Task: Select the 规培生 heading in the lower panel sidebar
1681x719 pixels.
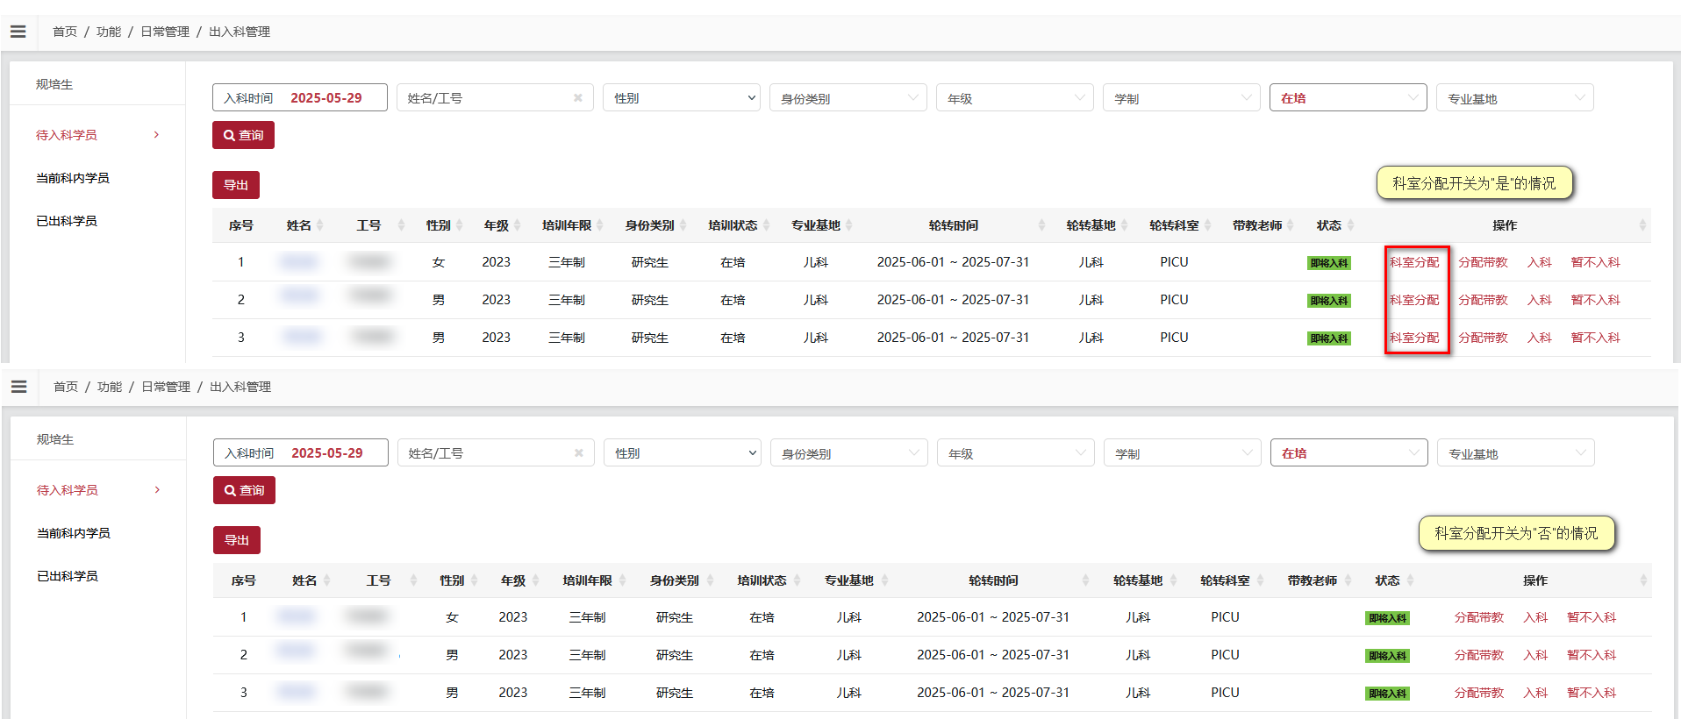Action: coord(55,439)
